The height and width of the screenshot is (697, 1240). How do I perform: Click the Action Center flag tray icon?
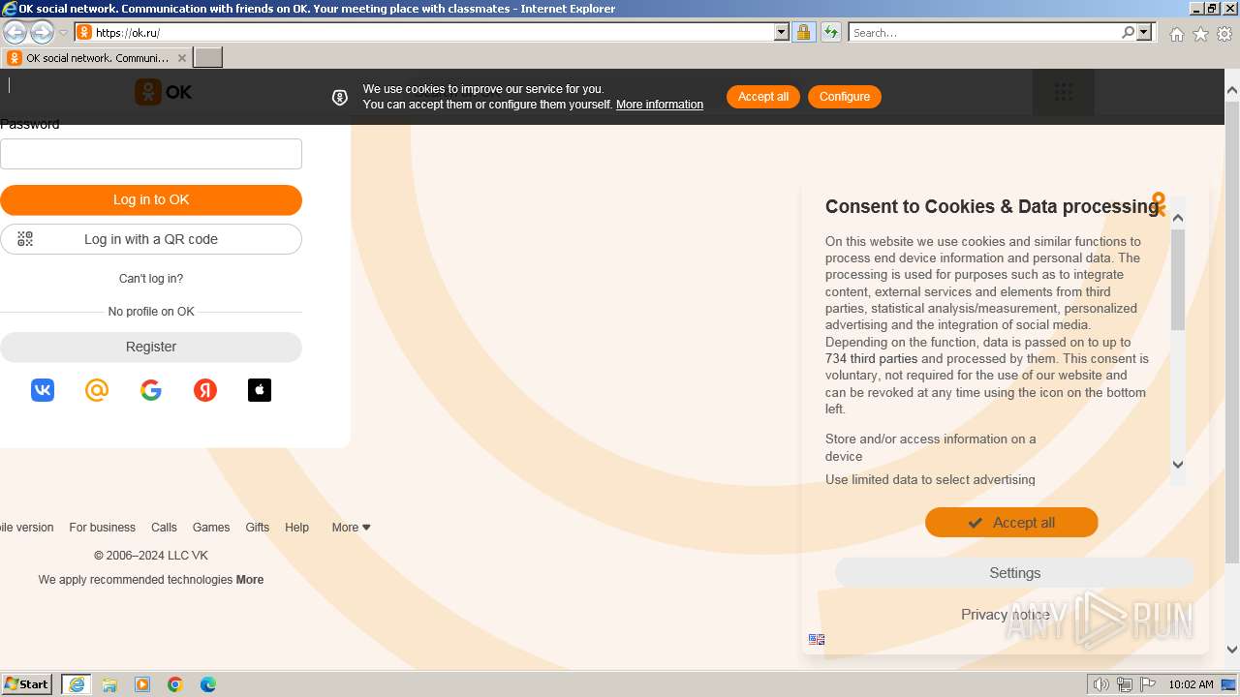pos(1148,684)
